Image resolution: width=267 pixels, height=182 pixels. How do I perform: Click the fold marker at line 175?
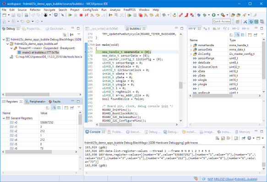(93, 45)
